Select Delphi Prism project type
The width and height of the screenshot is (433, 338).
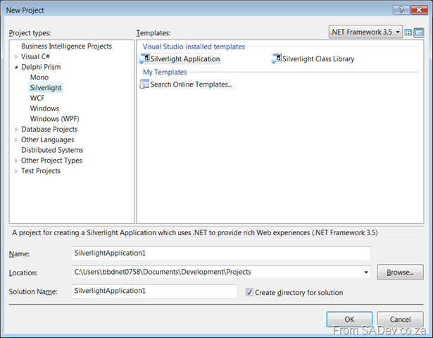pyautogui.click(x=41, y=67)
